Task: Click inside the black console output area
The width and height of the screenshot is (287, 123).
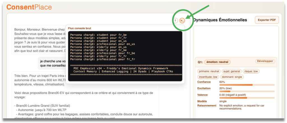Action: click(x=125, y=56)
